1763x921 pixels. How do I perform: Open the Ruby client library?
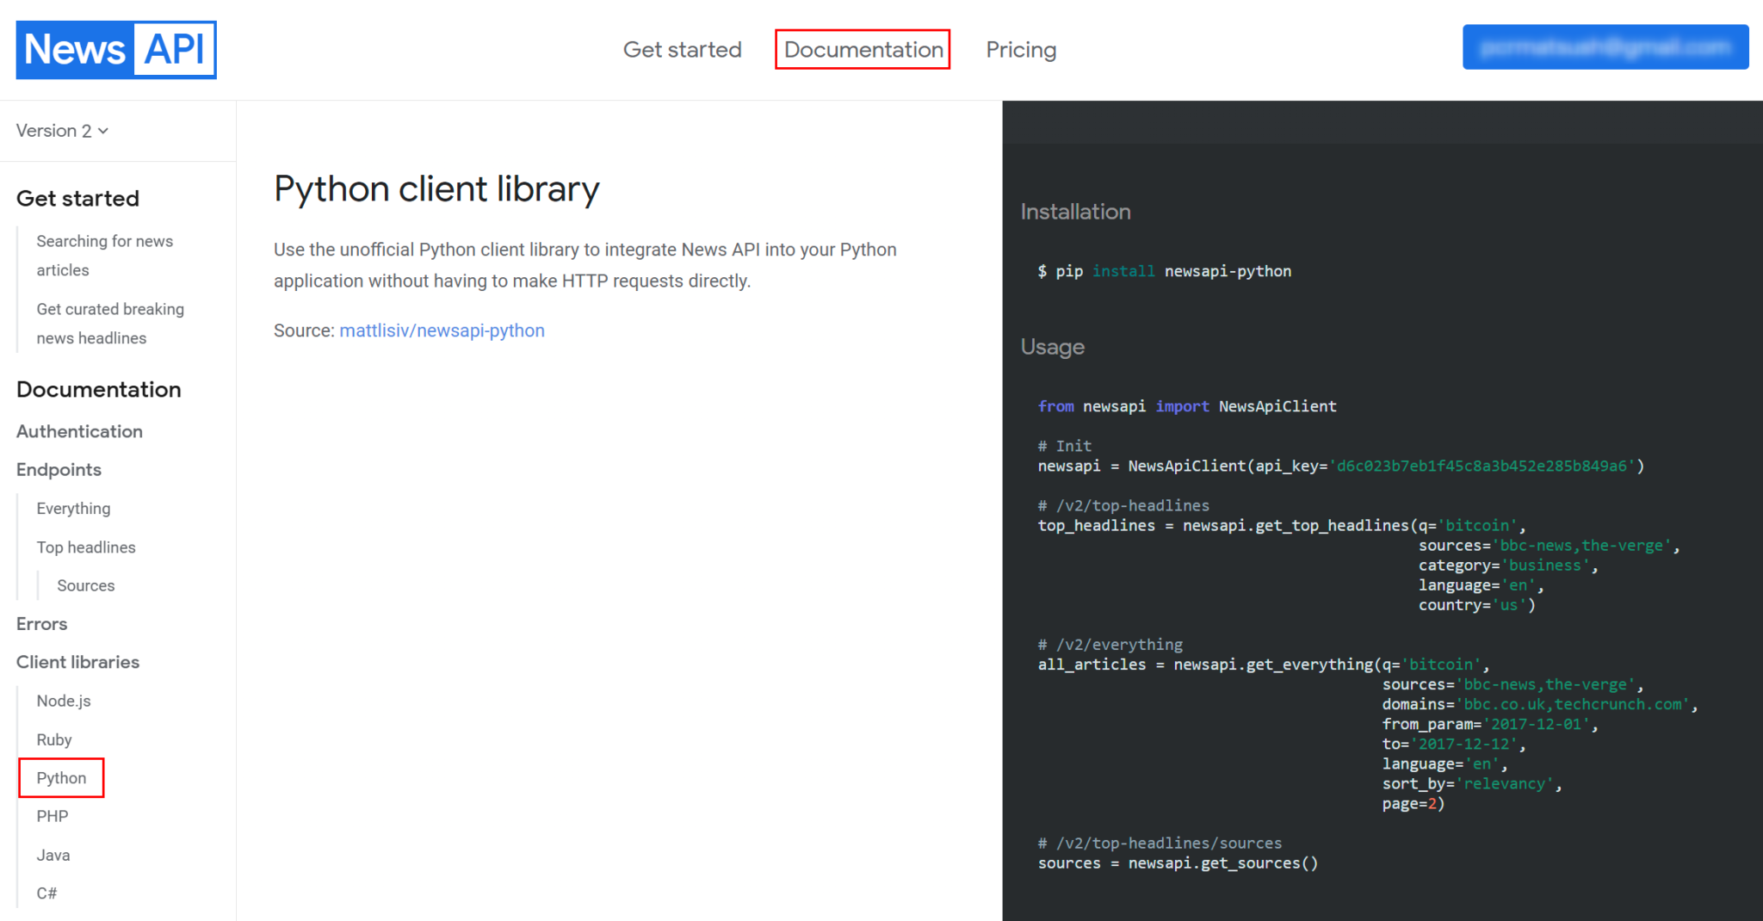(x=54, y=739)
